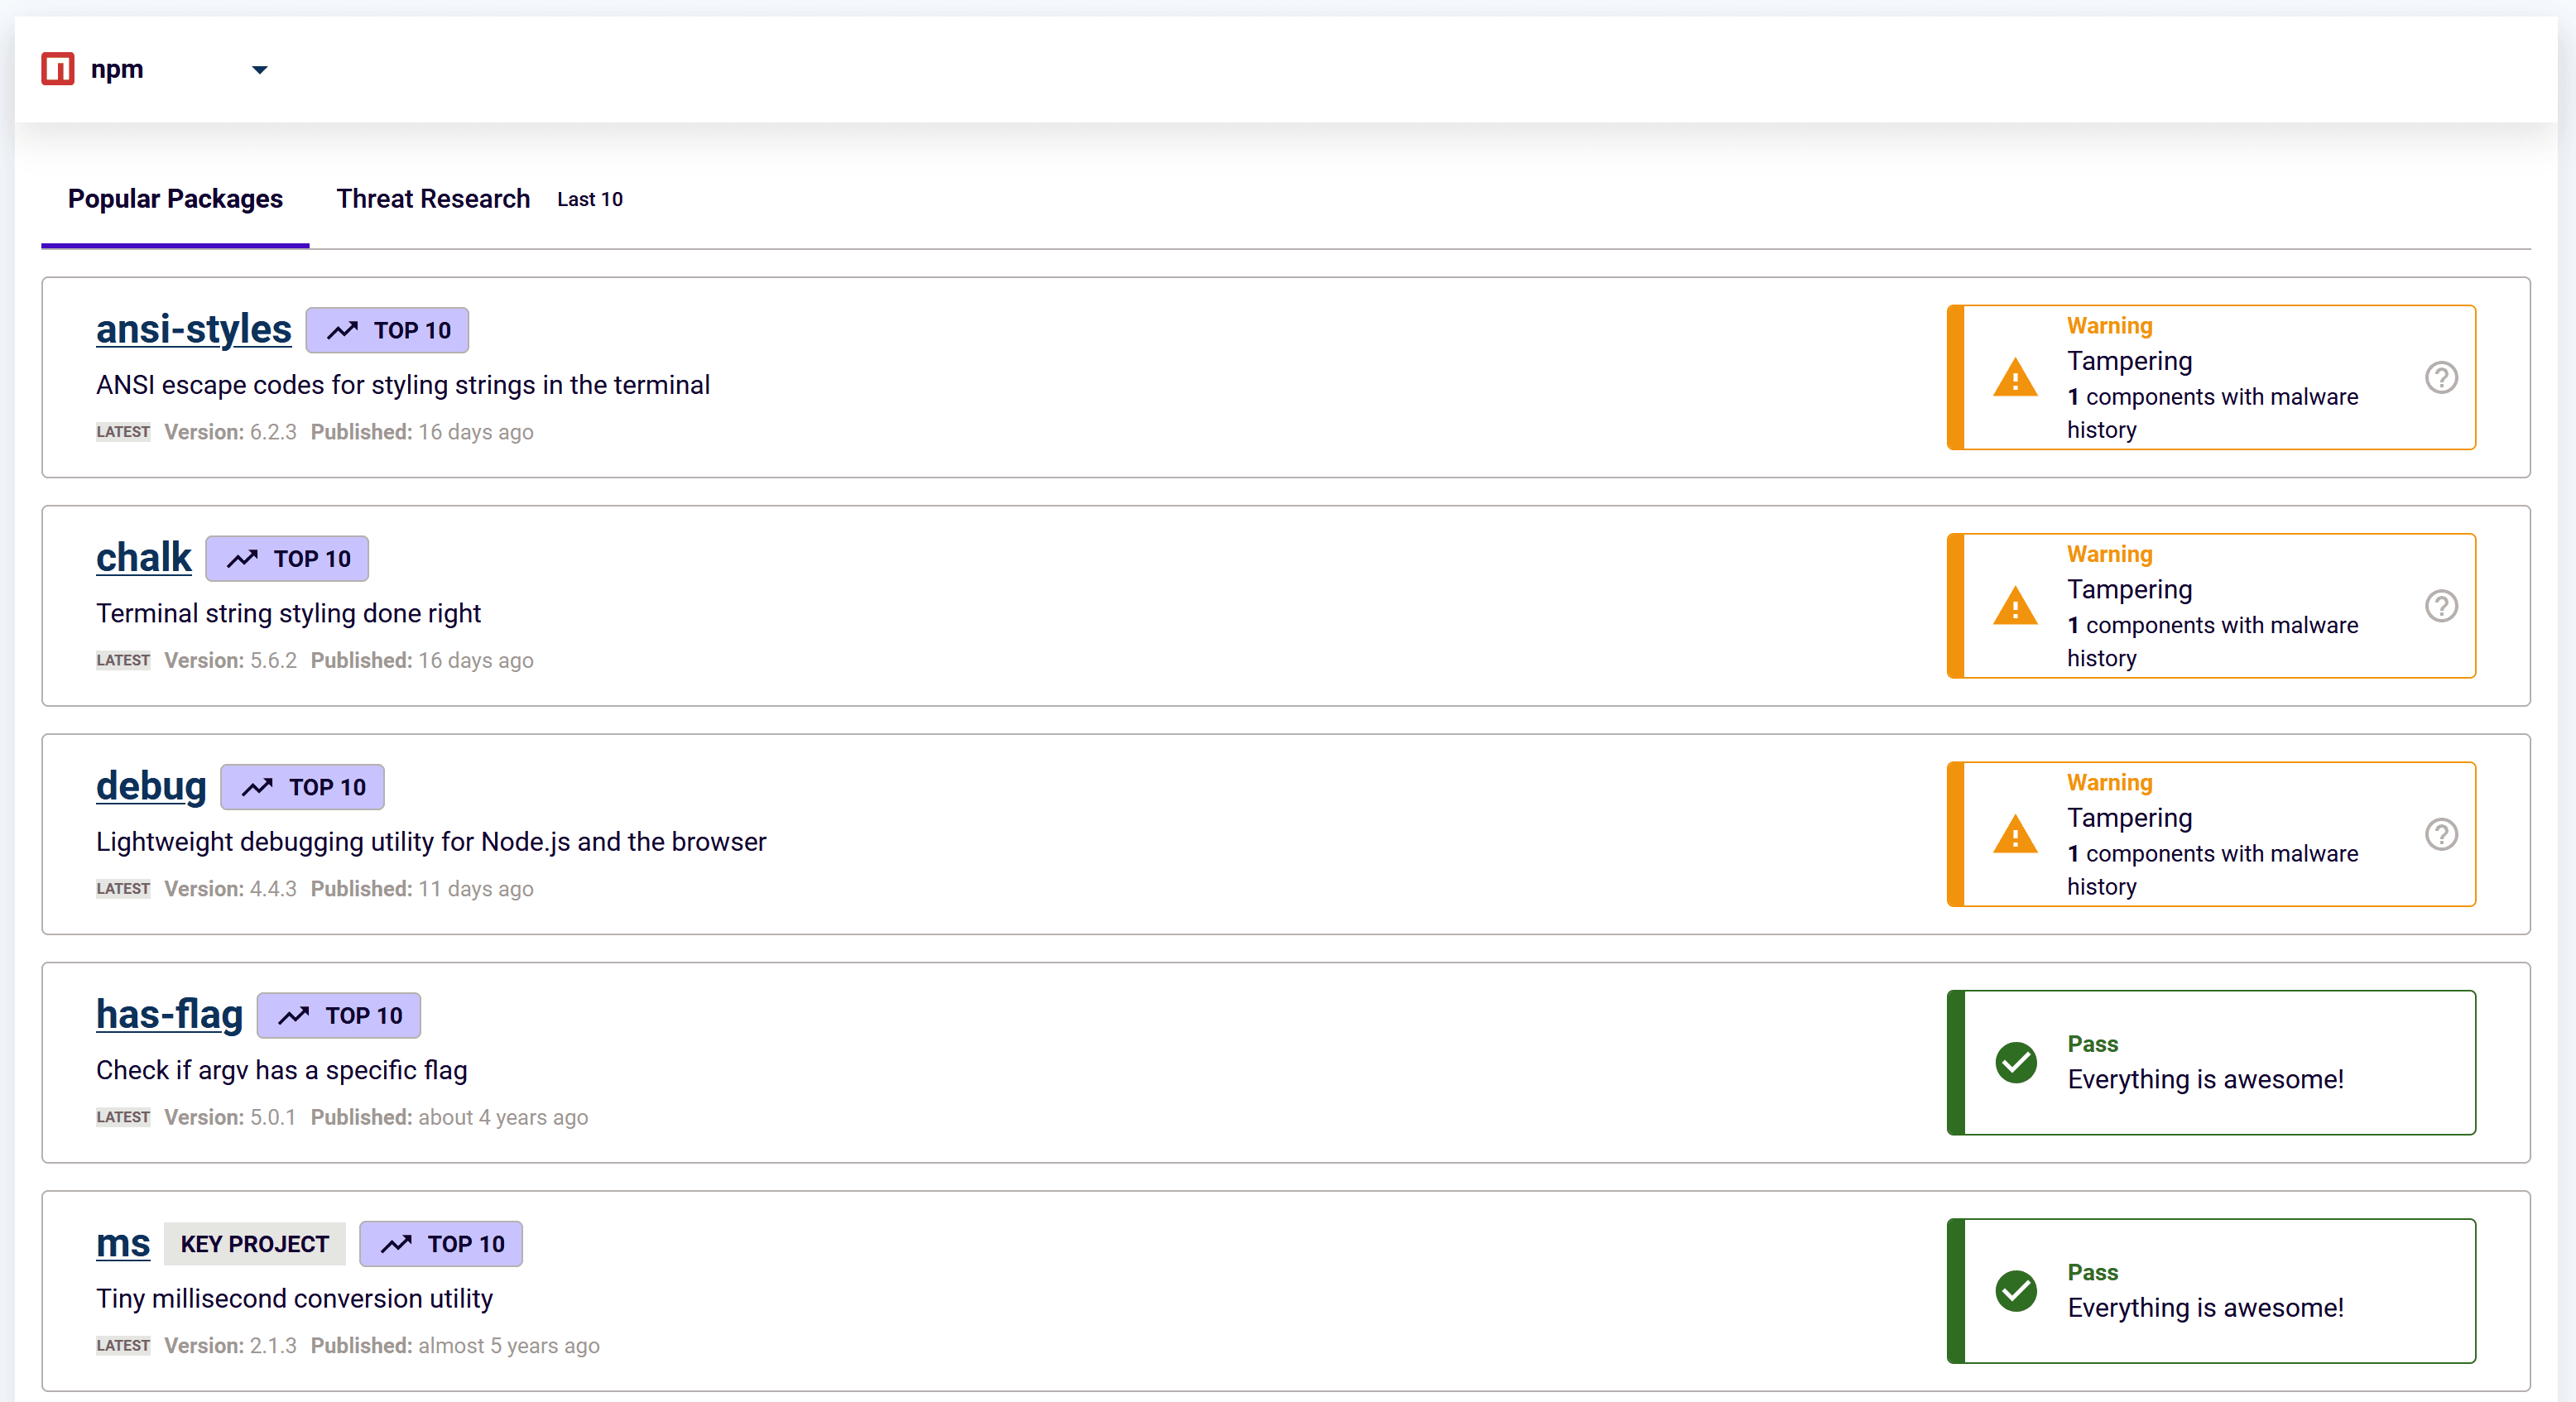
Task: Click the warning triangle on ansi-styles alert
Action: point(2015,378)
